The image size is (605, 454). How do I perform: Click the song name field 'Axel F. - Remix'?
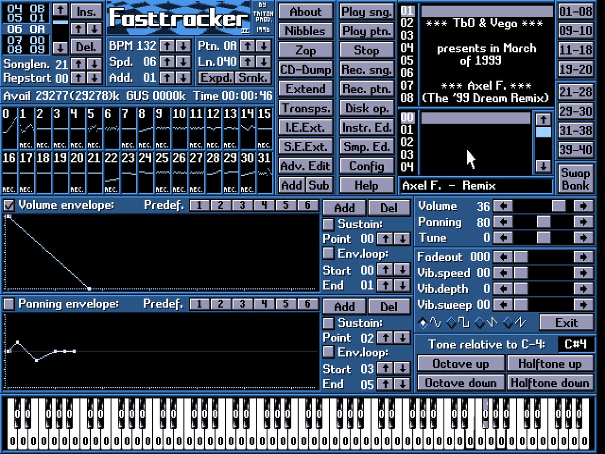point(475,186)
